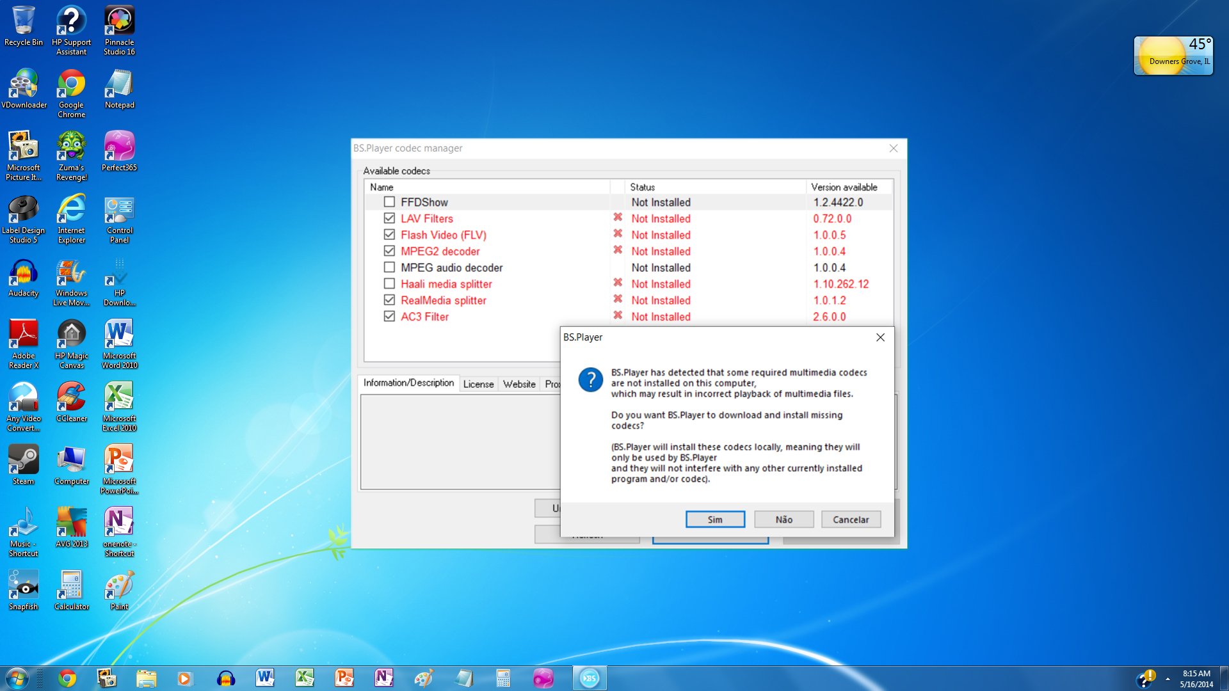1229x691 pixels.
Task: Switch to the License tab
Action: pyautogui.click(x=477, y=384)
